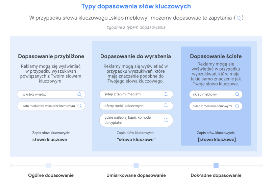Select the 'sklep z meblami domowymi' search box
The width and height of the screenshot is (274, 191).
pyautogui.click(x=216, y=106)
